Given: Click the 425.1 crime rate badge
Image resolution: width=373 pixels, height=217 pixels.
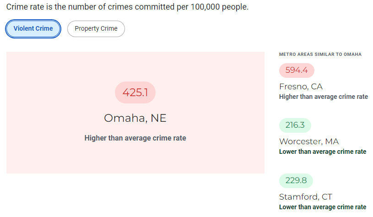Looking at the screenshot, I should pyautogui.click(x=135, y=92).
